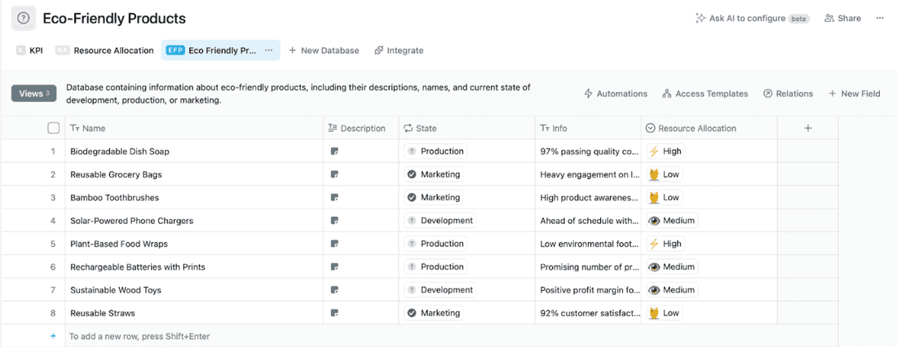Open the Integrate option

pyautogui.click(x=399, y=51)
